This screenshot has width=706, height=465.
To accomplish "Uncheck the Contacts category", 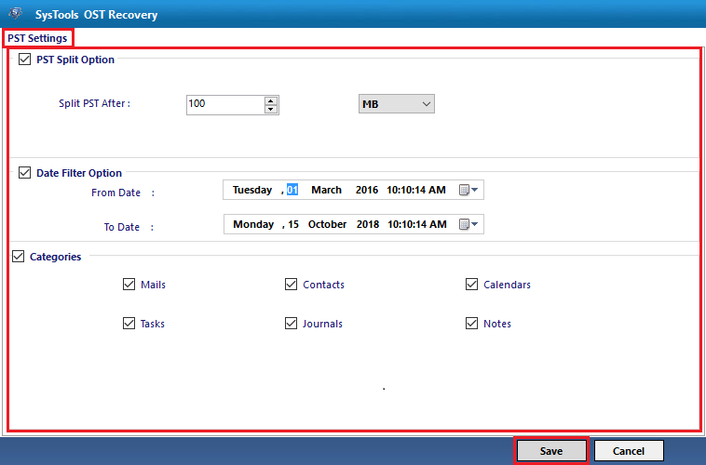I will point(291,285).
